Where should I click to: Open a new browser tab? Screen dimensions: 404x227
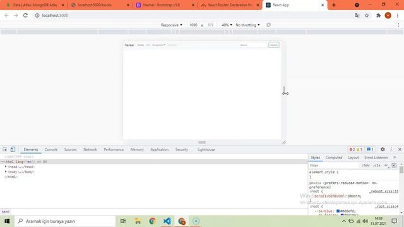coord(334,5)
